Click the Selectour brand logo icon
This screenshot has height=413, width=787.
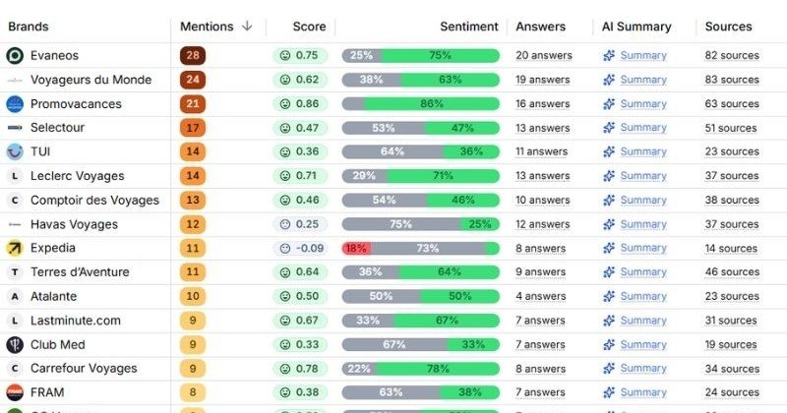coord(15,128)
